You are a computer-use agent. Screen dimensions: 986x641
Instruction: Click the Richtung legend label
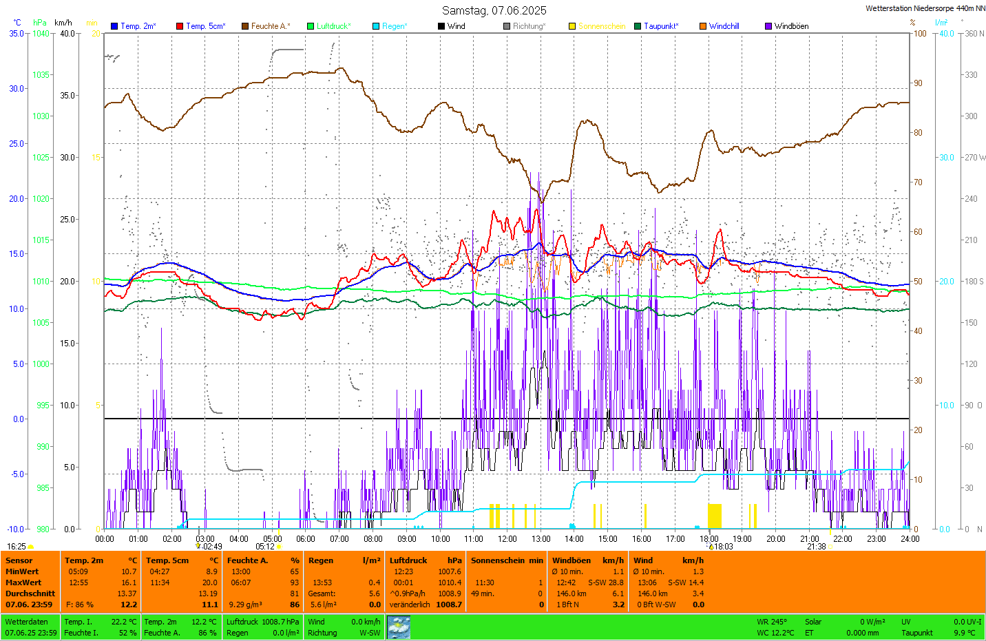pos(529,26)
